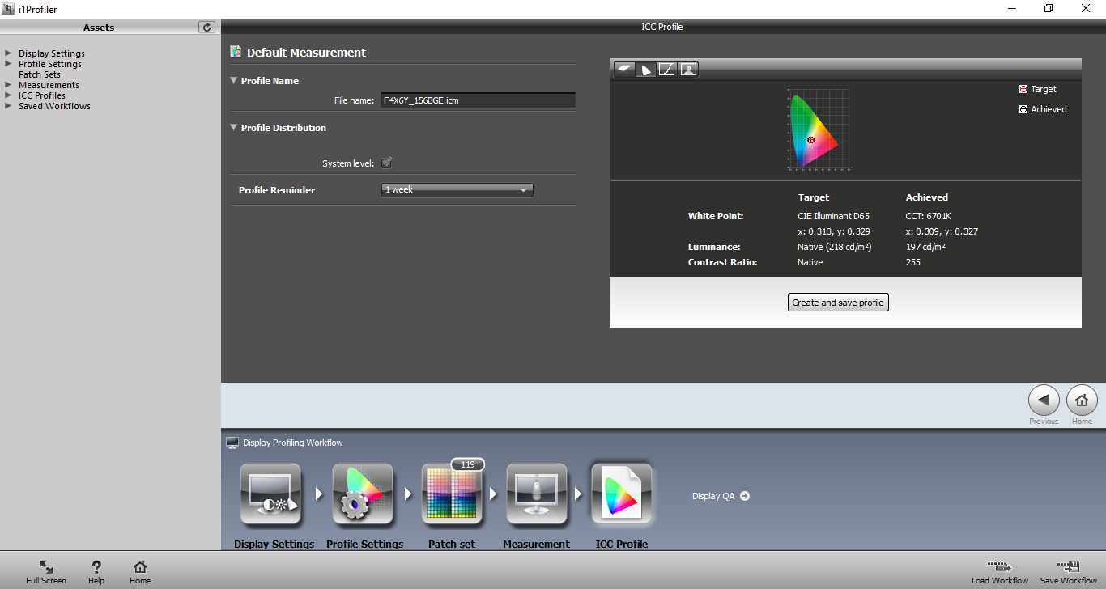
Task: Jump to the Measurement workflow step
Action: 536,494
